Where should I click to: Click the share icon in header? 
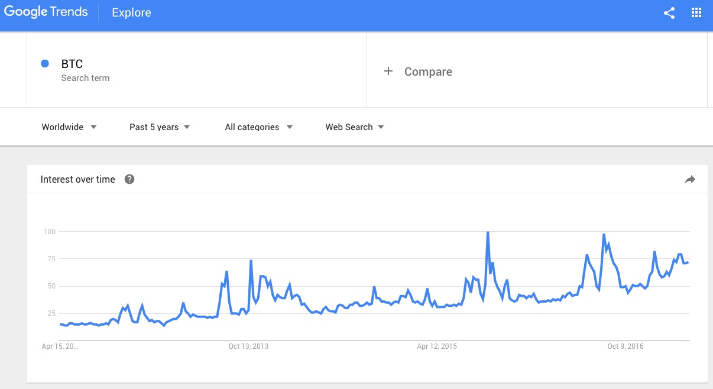tap(669, 13)
